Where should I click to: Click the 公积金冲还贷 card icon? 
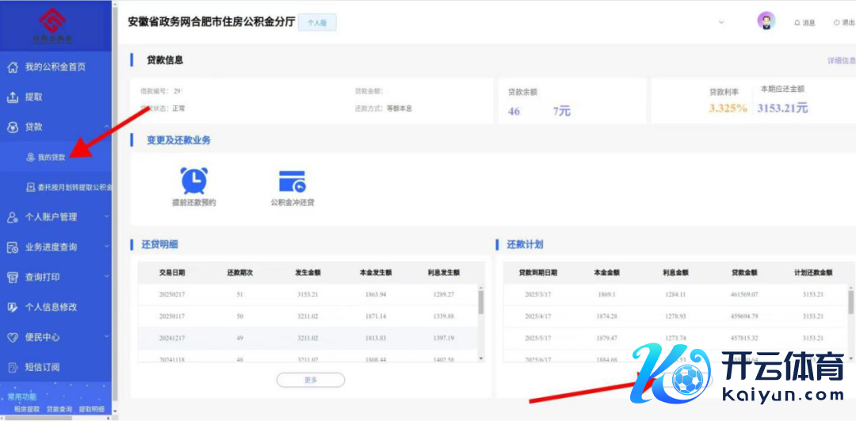click(292, 181)
